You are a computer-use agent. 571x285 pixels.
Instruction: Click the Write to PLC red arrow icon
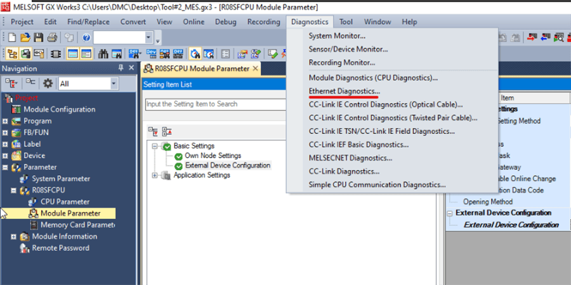[x=533, y=37]
